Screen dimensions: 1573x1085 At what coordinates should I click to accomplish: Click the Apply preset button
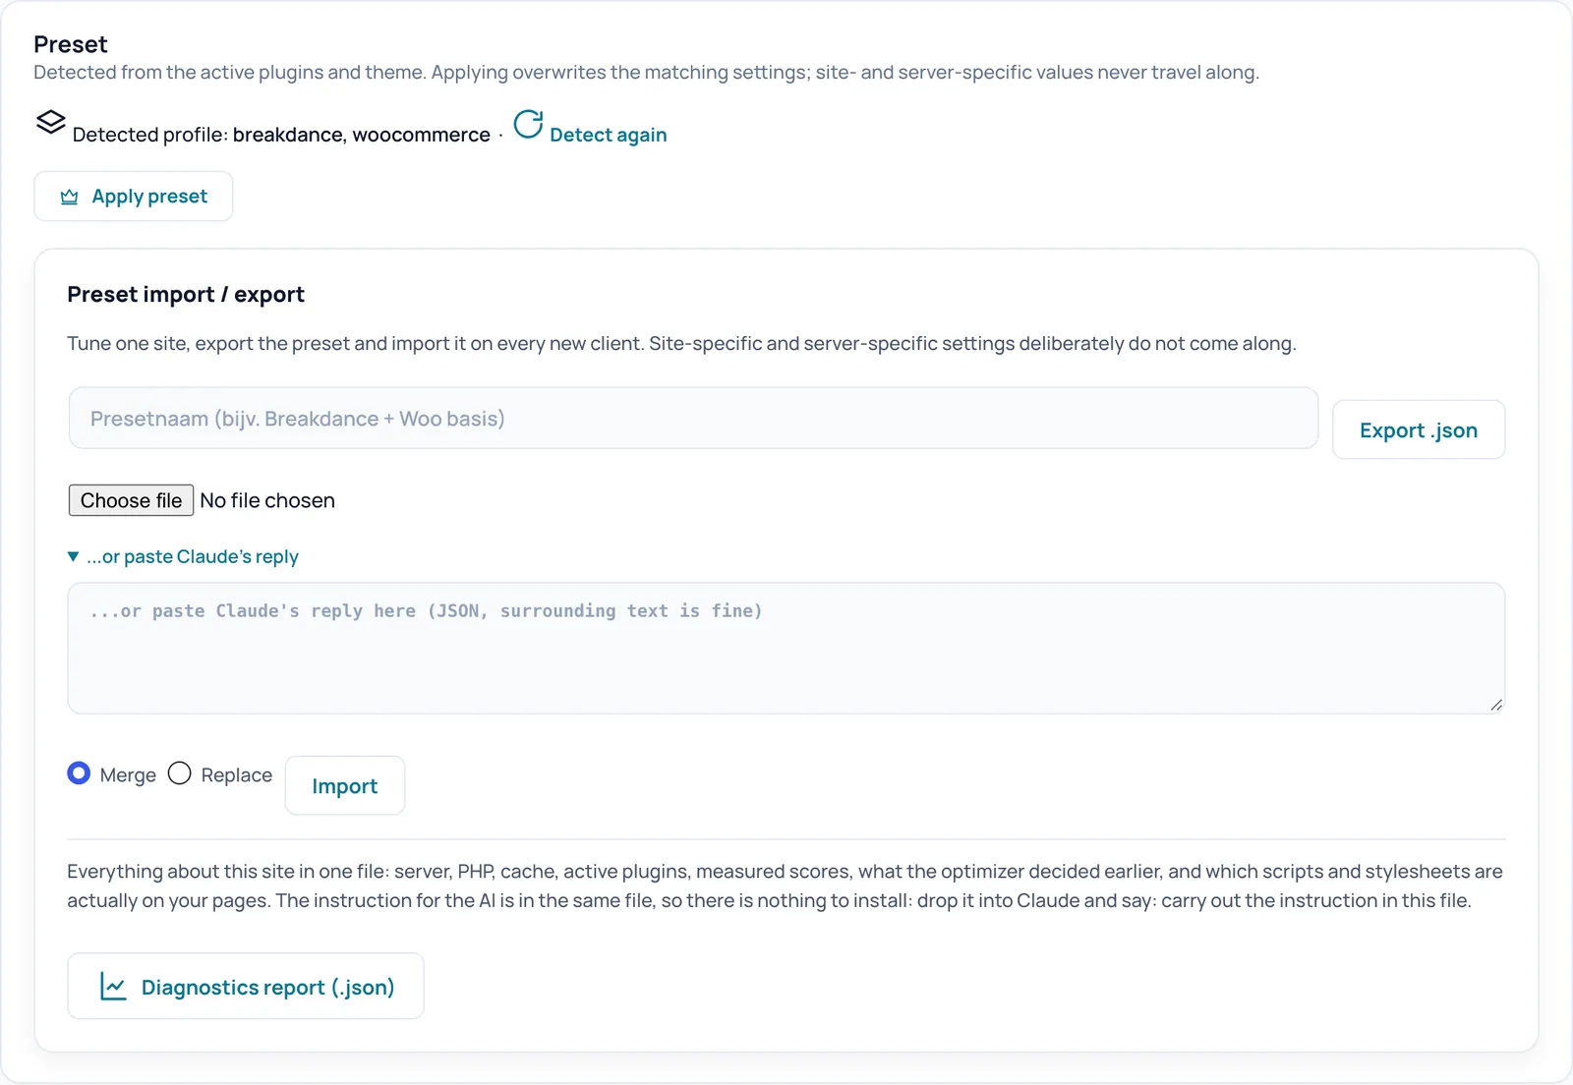point(134,197)
